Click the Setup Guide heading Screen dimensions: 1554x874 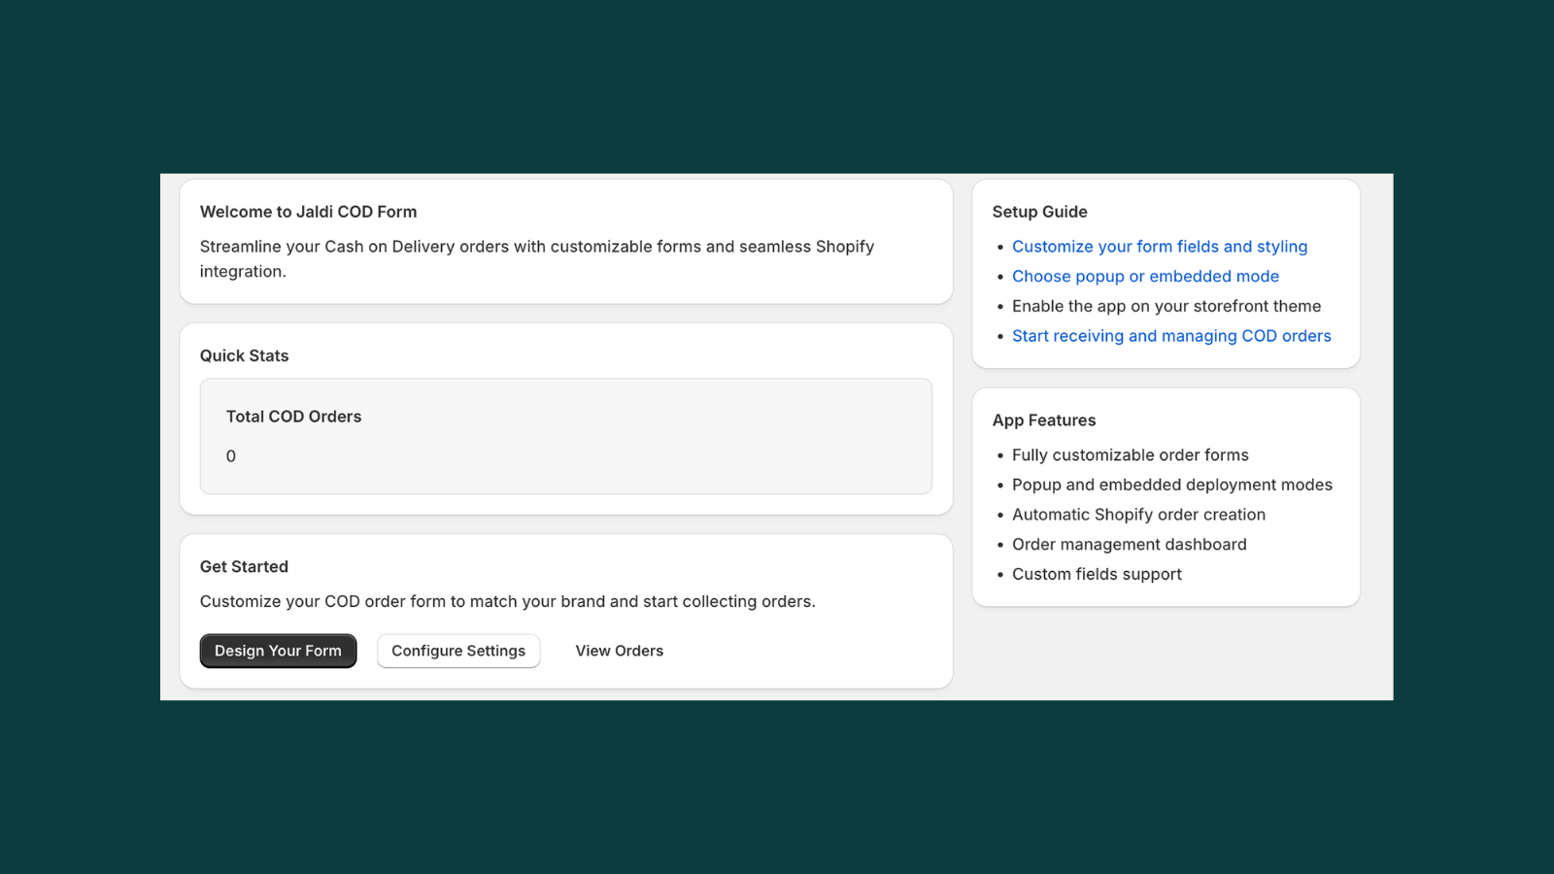1039,212
